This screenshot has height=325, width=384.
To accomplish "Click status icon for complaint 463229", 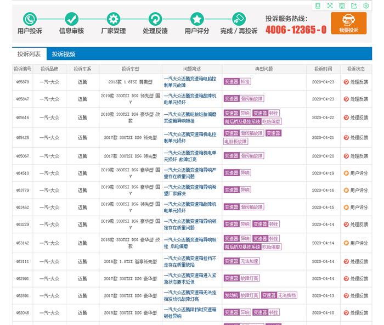I will click(x=346, y=225).
